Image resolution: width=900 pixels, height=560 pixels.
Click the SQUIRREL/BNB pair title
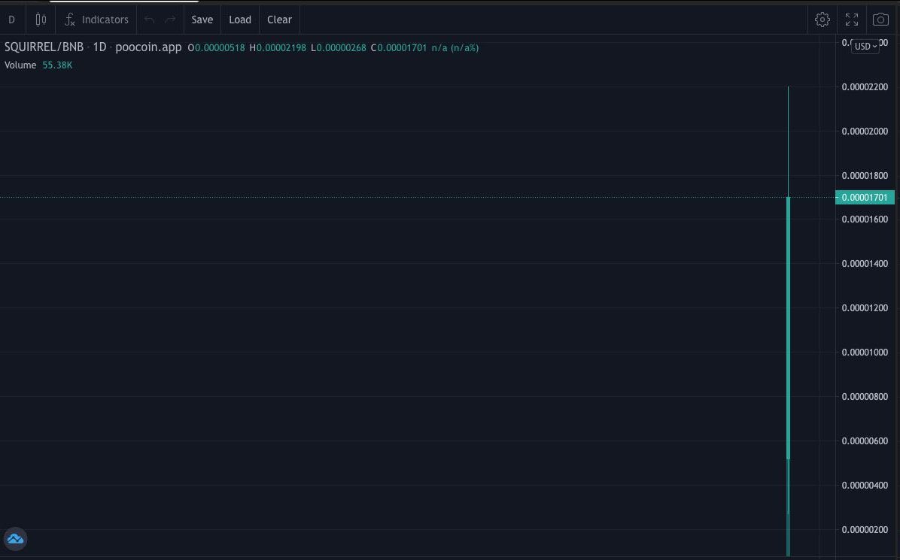tap(44, 46)
